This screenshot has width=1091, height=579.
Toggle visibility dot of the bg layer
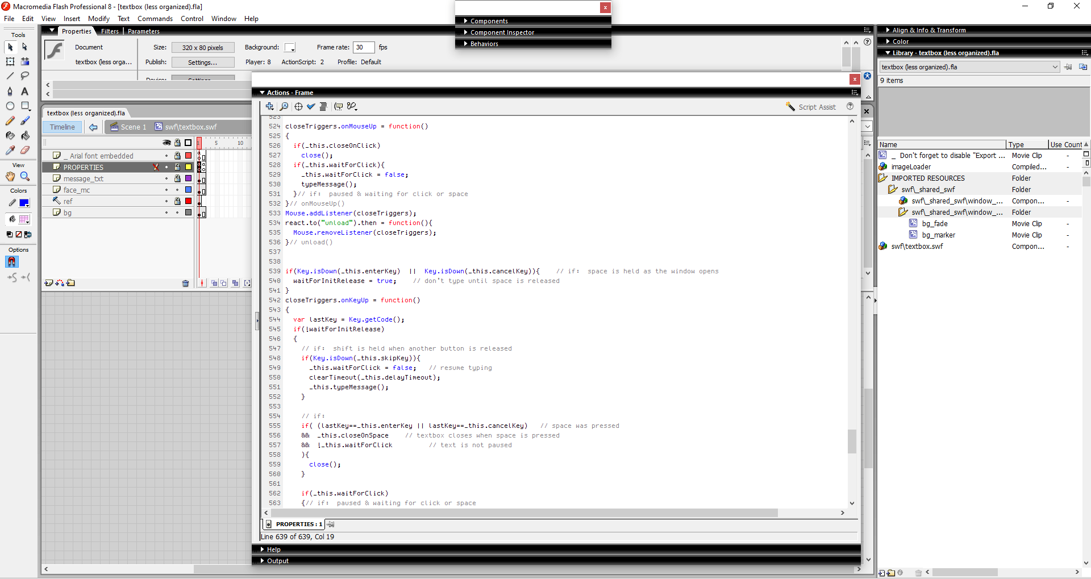pyautogui.click(x=166, y=213)
